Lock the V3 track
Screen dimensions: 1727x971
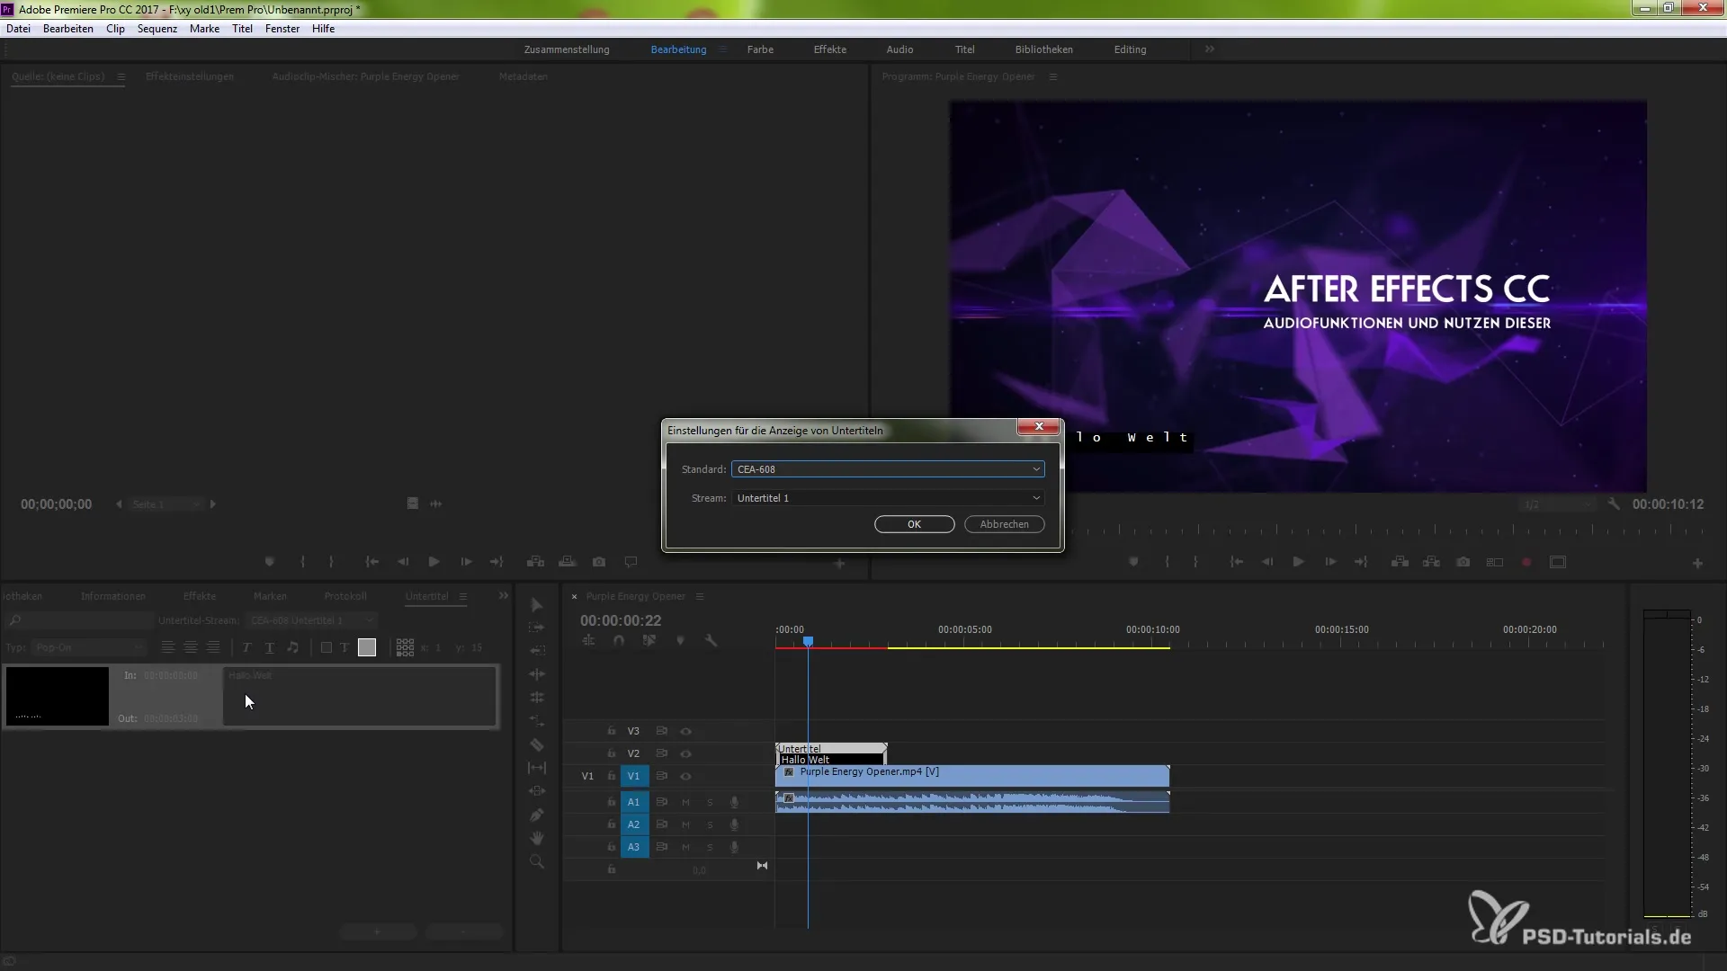point(612,732)
